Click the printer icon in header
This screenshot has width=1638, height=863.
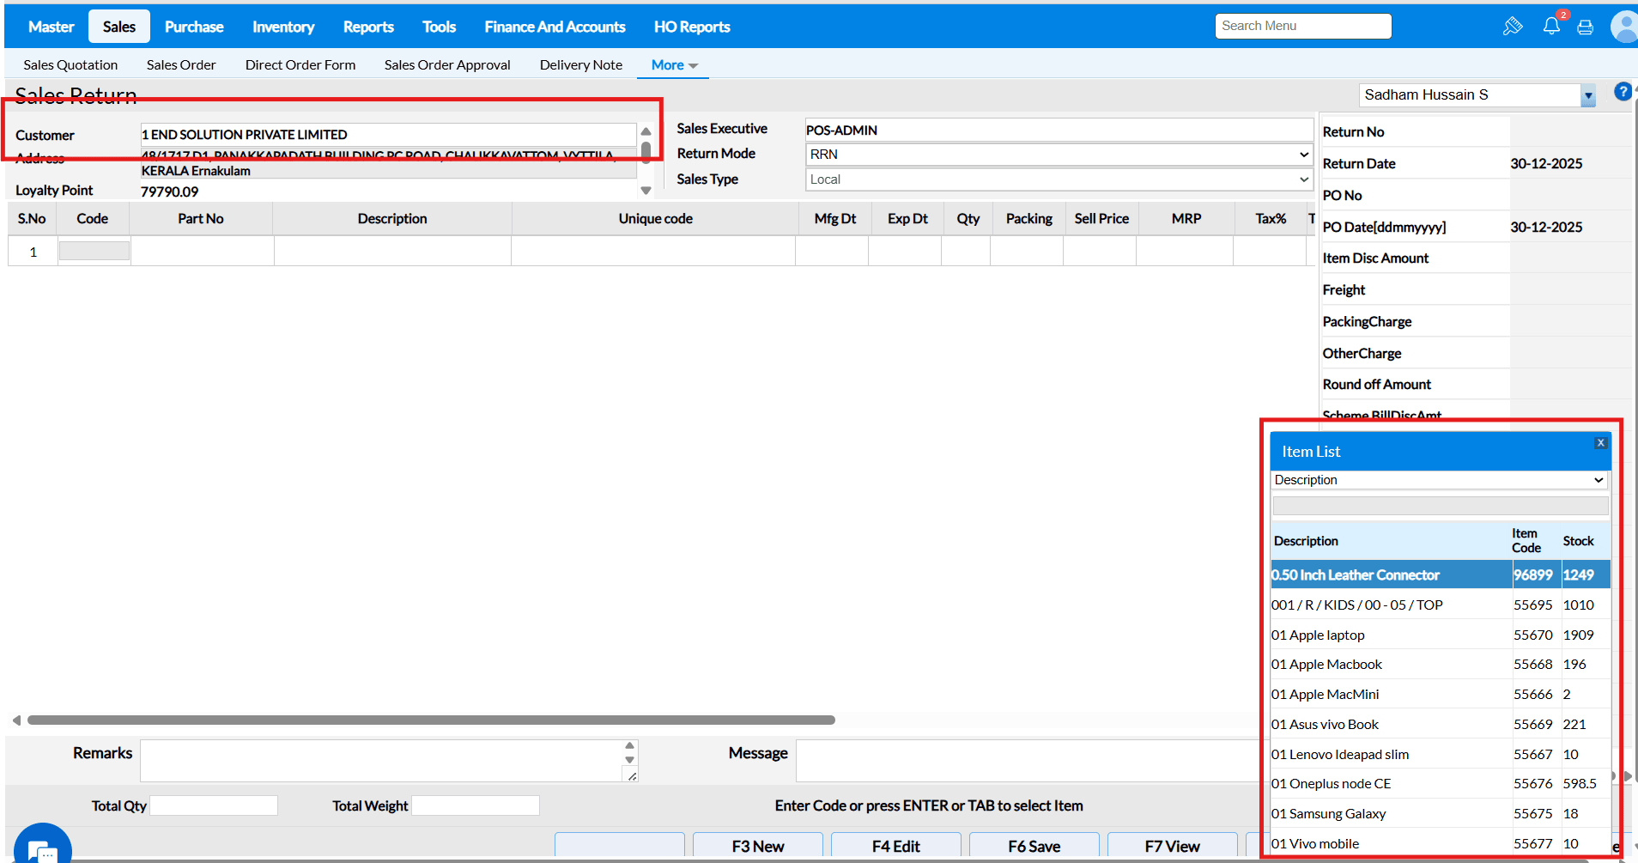click(x=1585, y=27)
